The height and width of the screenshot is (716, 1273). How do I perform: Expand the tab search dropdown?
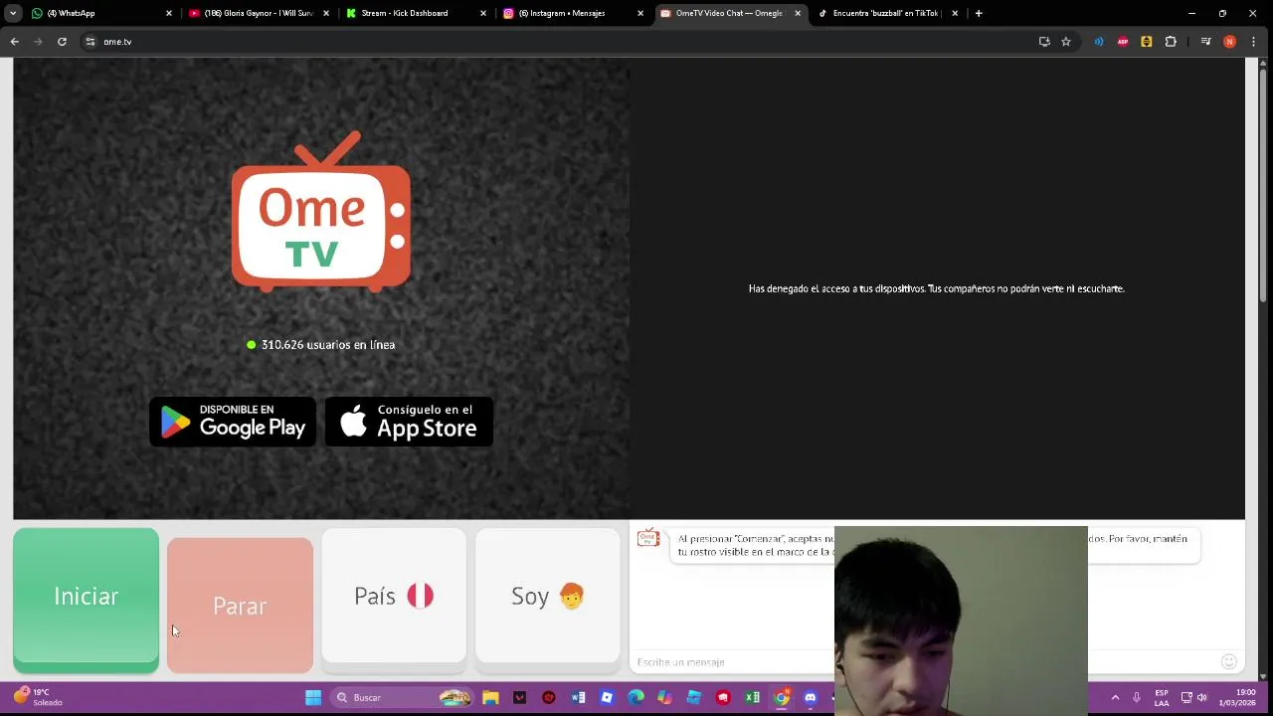(13, 13)
